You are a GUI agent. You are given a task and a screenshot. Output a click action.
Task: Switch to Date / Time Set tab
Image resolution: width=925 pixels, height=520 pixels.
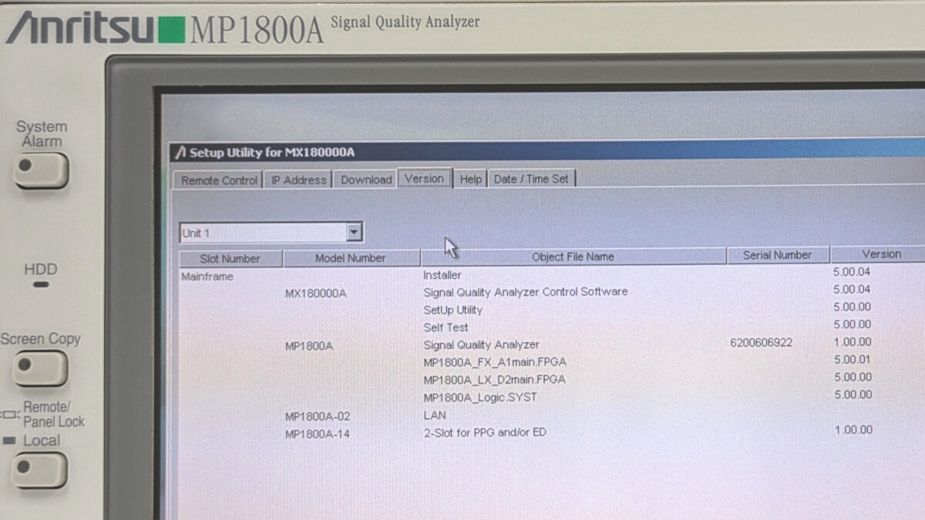click(531, 179)
